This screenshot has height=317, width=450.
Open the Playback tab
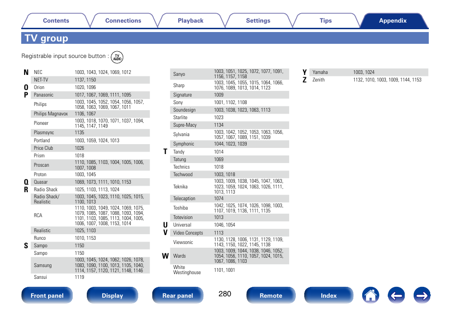[191, 21]
